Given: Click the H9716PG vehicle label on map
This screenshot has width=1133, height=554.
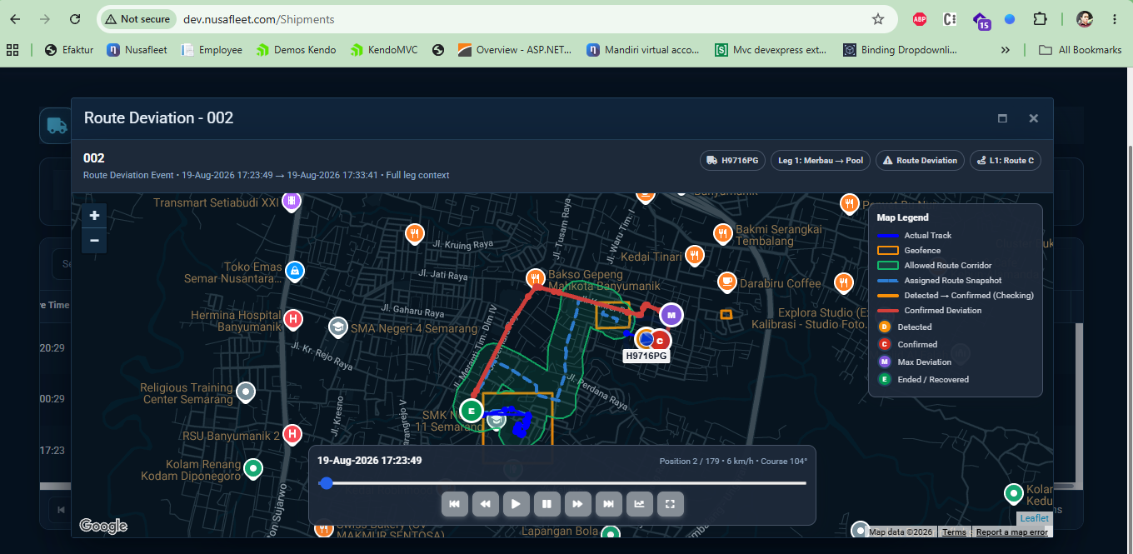Looking at the screenshot, I should 647,356.
